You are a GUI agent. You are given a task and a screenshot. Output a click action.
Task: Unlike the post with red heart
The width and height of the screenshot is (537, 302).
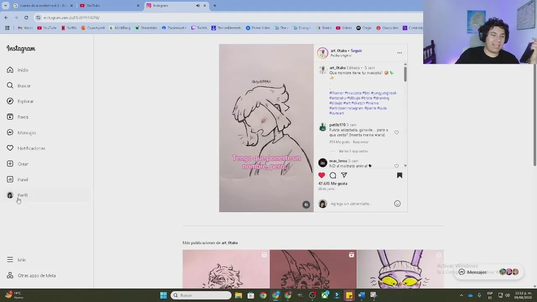point(321,175)
